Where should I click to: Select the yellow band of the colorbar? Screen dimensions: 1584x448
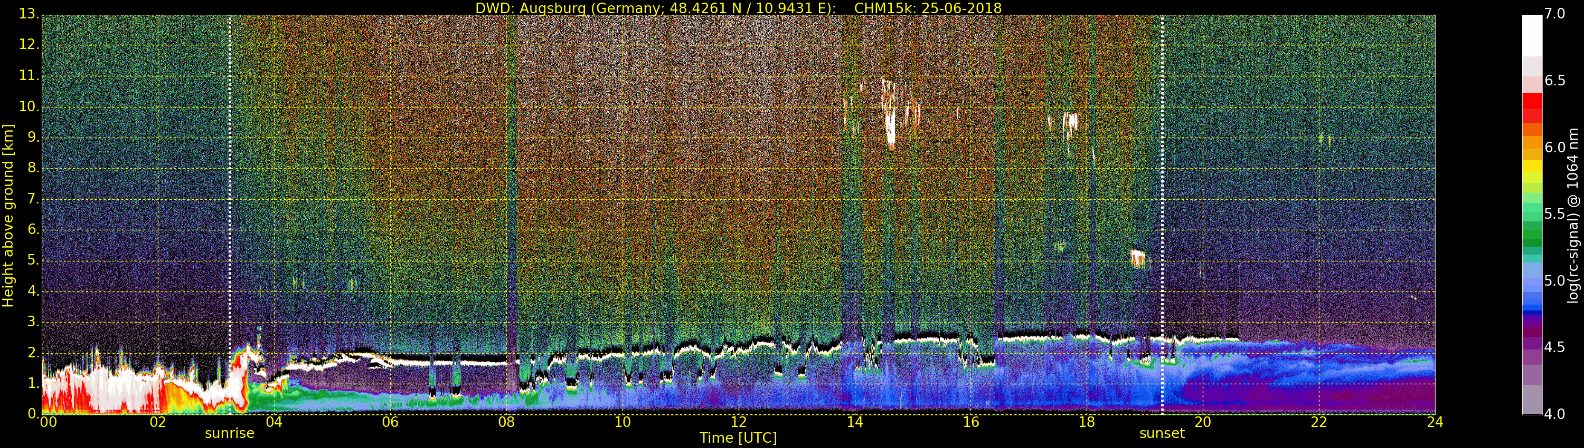tap(1532, 165)
